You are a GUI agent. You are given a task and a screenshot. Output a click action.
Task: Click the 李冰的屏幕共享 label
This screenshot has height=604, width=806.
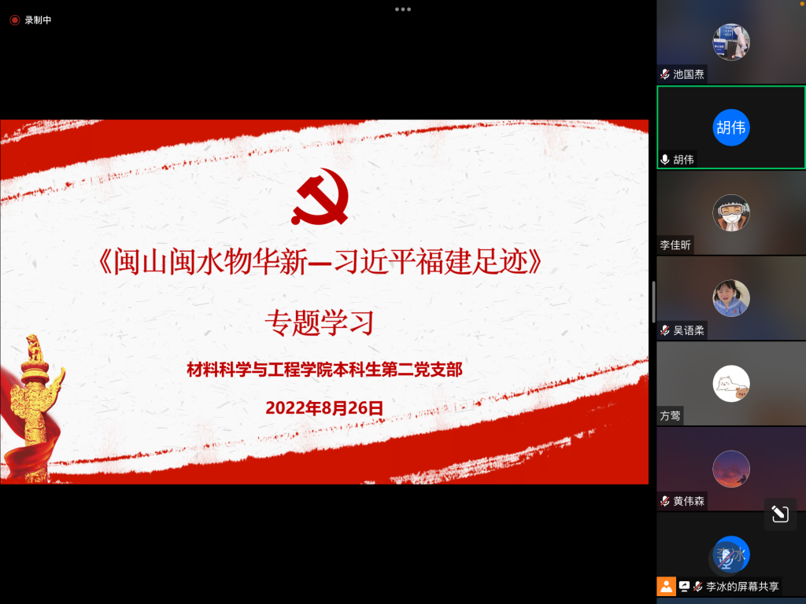(x=742, y=587)
